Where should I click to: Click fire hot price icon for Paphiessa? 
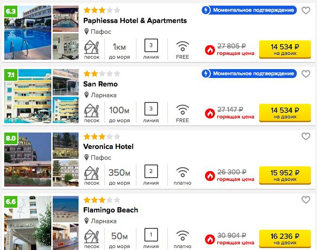210,50
